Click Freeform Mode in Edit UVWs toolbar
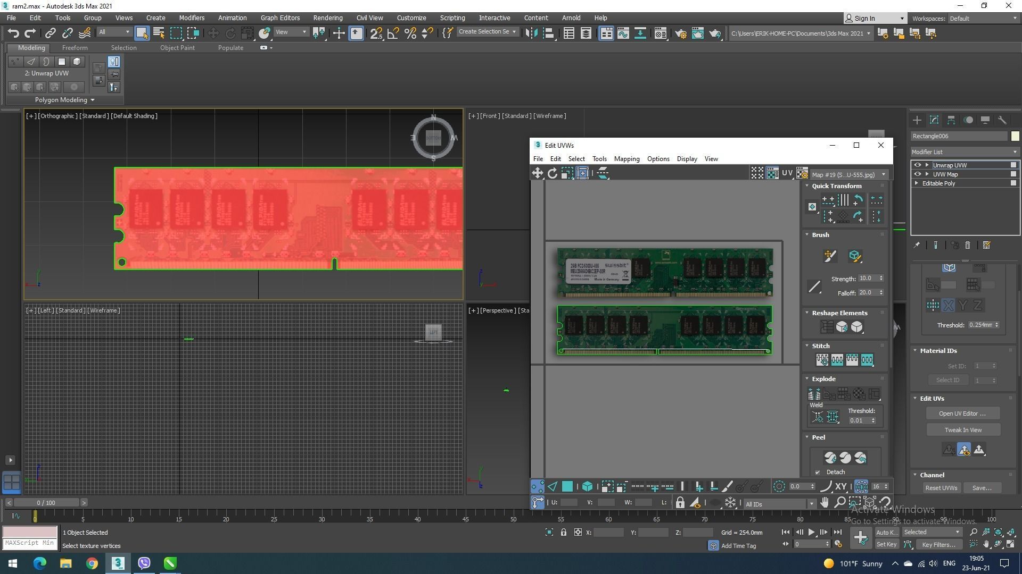The image size is (1022, 574). (582, 173)
